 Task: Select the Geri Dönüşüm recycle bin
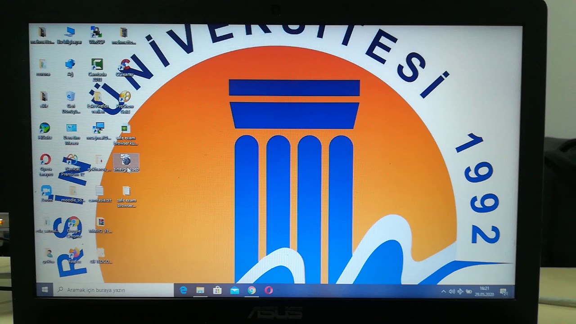pyautogui.click(x=71, y=103)
